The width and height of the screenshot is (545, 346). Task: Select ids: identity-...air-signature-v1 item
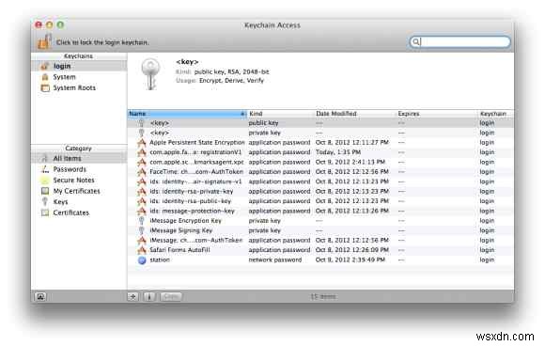click(320, 181)
